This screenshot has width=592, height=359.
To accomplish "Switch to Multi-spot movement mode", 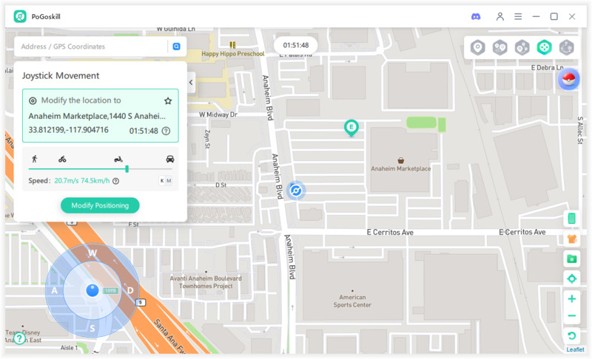I will point(522,47).
